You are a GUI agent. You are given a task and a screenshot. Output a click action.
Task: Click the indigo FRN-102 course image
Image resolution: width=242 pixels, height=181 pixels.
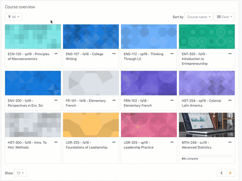point(149,83)
